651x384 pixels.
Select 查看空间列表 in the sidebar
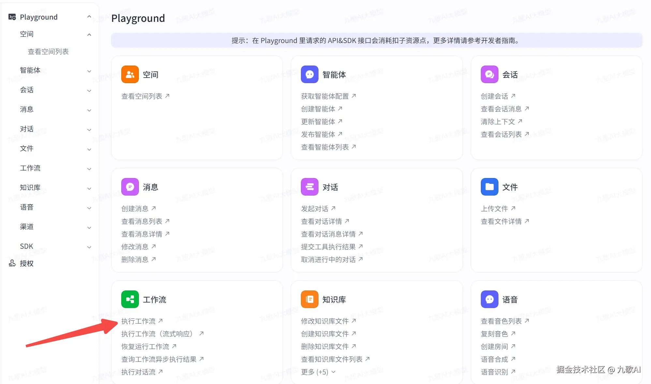(48, 52)
